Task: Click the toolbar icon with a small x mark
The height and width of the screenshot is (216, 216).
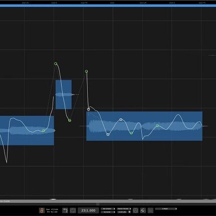Action: pos(143,210)
